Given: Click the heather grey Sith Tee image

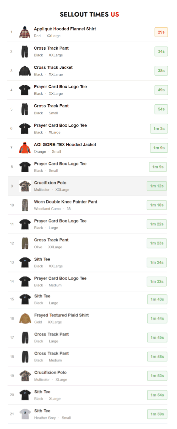Looking at the screenshot, I should pyautogui.click(x=25, y=414).
